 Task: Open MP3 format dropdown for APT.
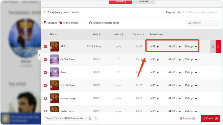[x=158, y=47]
